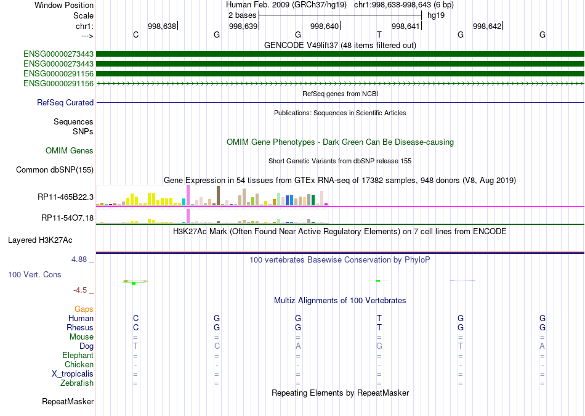Click the RefSeq genes from NCBI title
The height and width of the screenshot is (416, 585).
[340, 94]
